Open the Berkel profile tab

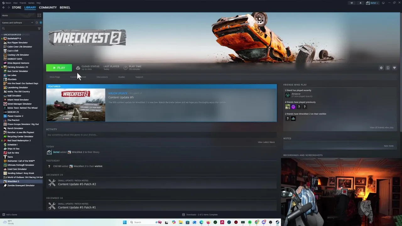point(65,7)
